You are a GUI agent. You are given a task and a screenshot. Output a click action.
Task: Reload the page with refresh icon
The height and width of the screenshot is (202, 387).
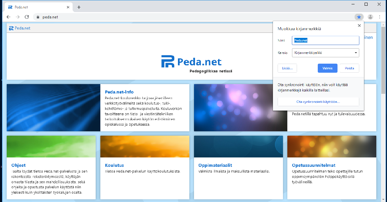(27, 17)
